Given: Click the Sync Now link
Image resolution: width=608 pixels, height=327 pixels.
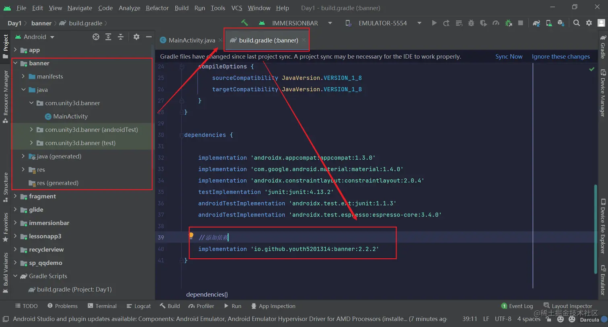Looking at the screenshot, I should click(x=509, y=56).
